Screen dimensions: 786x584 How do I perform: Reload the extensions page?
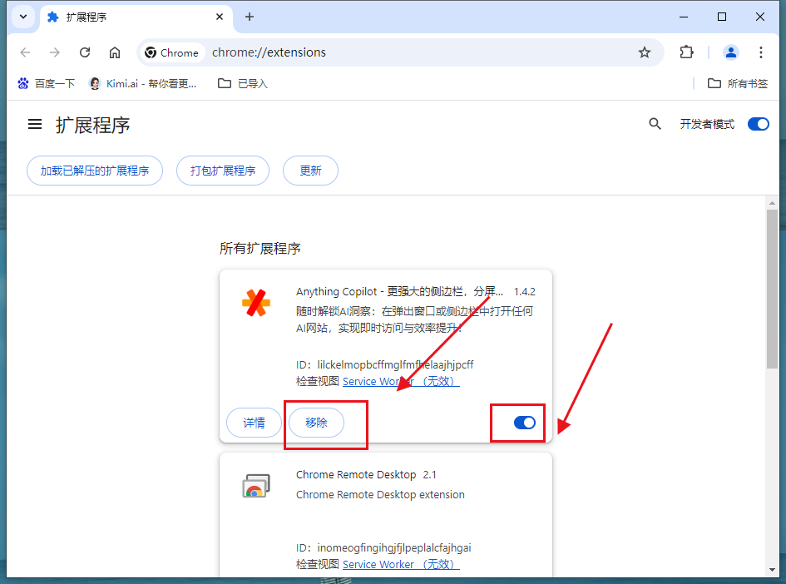click(85, 52)
